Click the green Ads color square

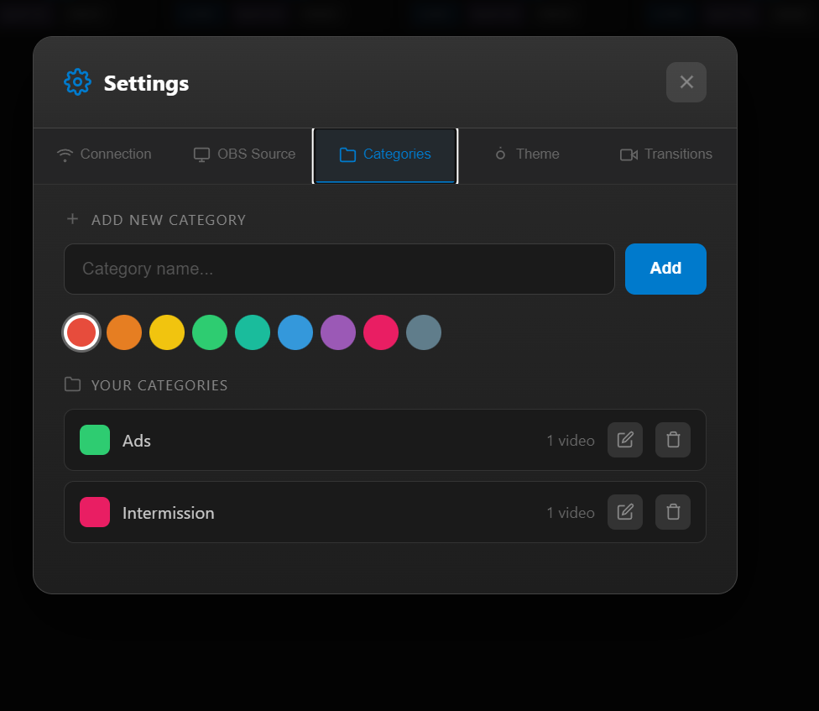coord(95,440)
